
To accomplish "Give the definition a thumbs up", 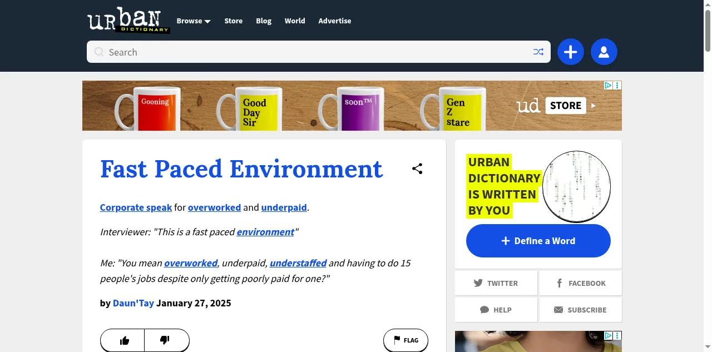I will point(124,340).
